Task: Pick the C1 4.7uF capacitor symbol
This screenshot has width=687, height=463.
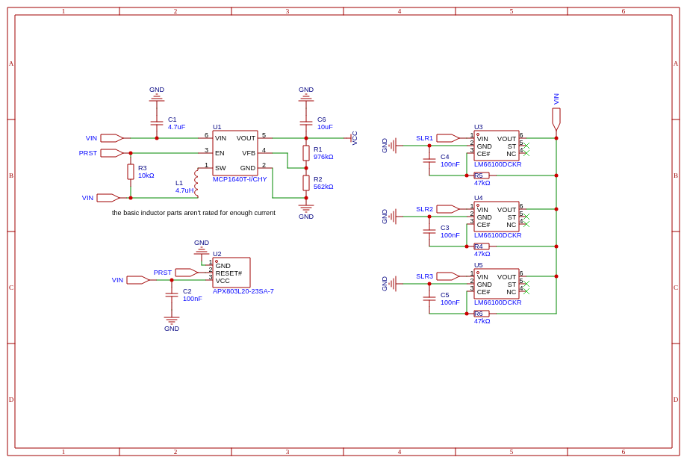Action: (x=157, y=123)
